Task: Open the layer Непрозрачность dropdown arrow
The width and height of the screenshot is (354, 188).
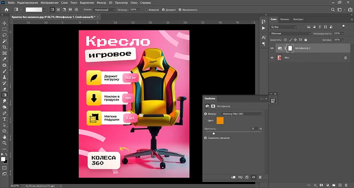Action: pyautogui.click(x=342, y=34)
